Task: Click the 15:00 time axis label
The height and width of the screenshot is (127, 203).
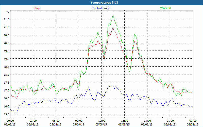Action: click(x=124, y=121)
